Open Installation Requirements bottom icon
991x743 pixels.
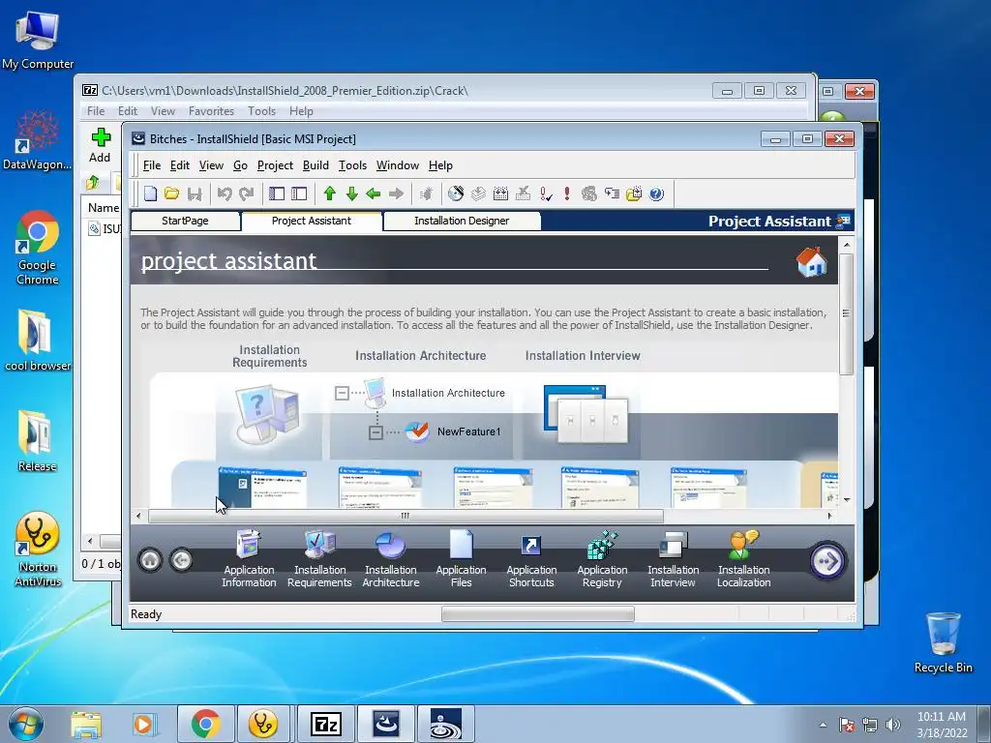(319, 558)
